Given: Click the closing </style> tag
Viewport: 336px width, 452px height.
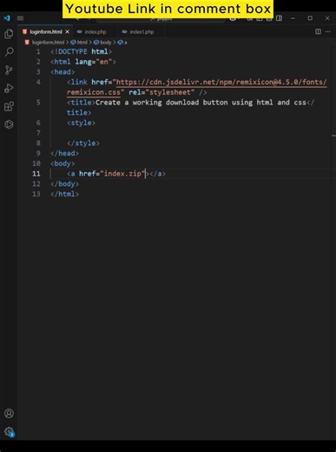Looking at the screenshot, I should 83,143.
